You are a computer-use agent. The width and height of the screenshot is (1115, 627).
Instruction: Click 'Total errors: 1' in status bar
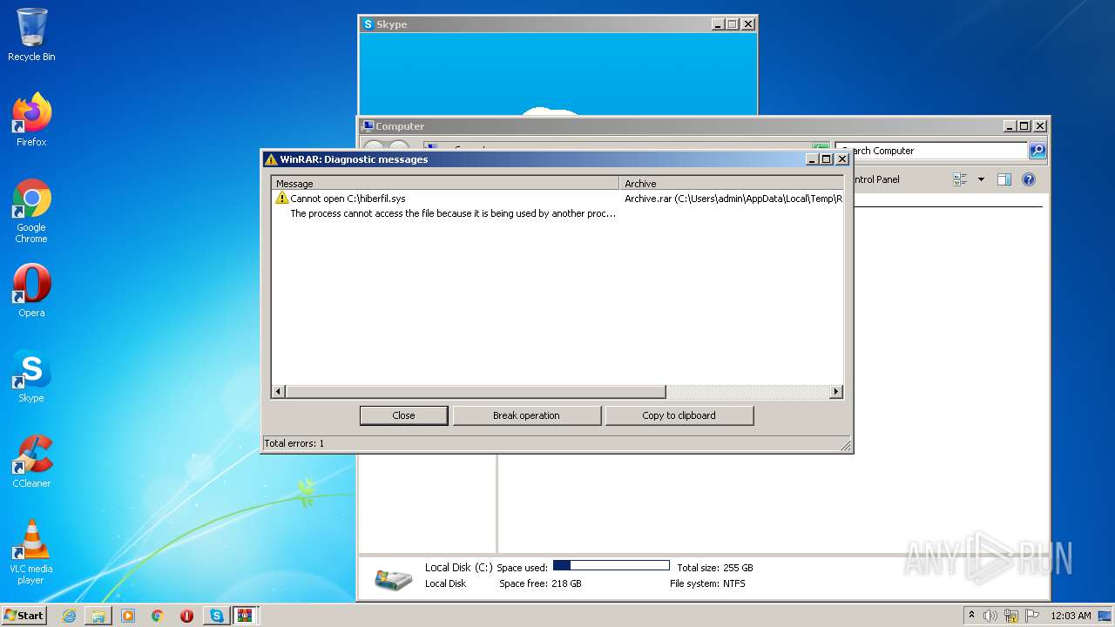[294, 443]
